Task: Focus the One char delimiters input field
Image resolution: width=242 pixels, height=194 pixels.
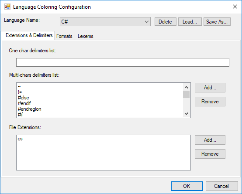Action: point(123,62)
